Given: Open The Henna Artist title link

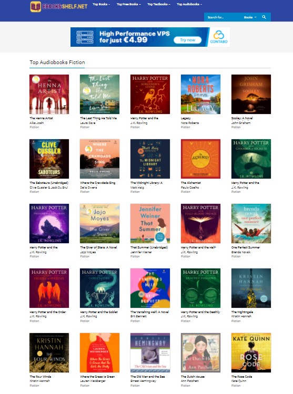Looking at the screenshot, I should [41, 118].
